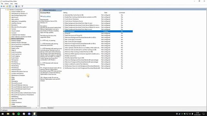Image resolution: width=207 pixels, height=116 pixels.
Task: Click the active Group Policy Editor taskbar icon
Action: pos(35,114)
